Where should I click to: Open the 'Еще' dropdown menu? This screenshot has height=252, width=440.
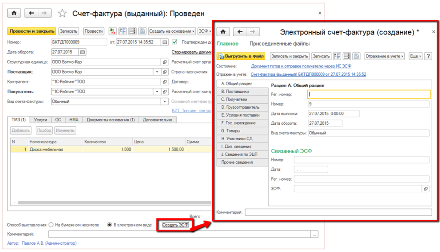(416, 56)
